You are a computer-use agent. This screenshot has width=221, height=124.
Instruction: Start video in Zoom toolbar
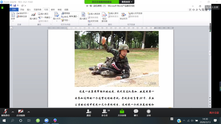click(x=21, y=113)
